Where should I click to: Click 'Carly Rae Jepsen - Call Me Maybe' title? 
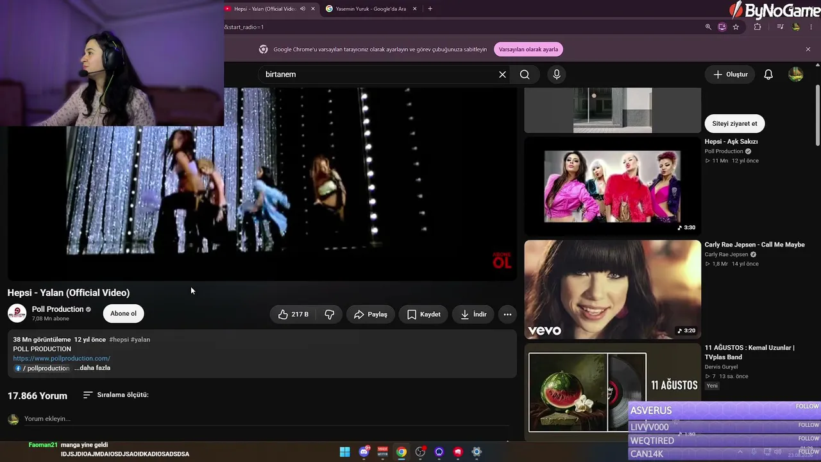[755, 244]
